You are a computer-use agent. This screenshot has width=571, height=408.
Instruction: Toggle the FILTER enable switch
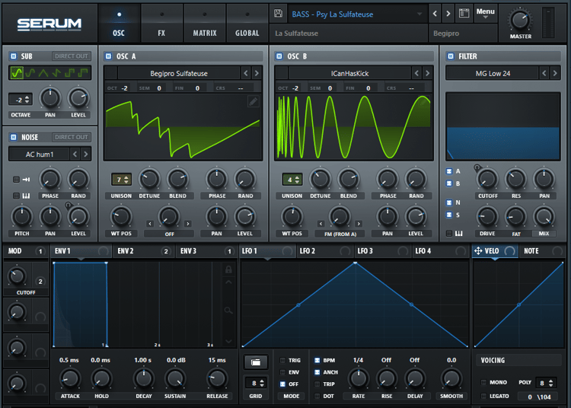(x=451, y=56)
